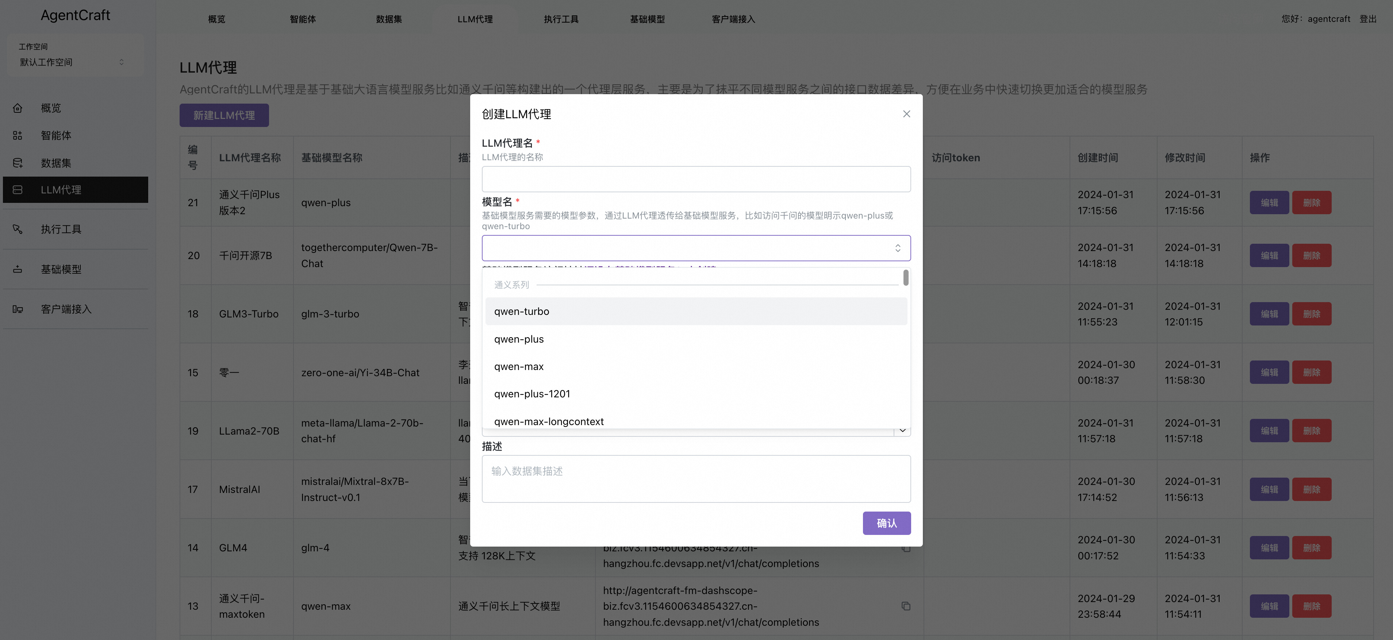
Task: Go to 客户端接入 sidebar label
Action: click(66, 309)
